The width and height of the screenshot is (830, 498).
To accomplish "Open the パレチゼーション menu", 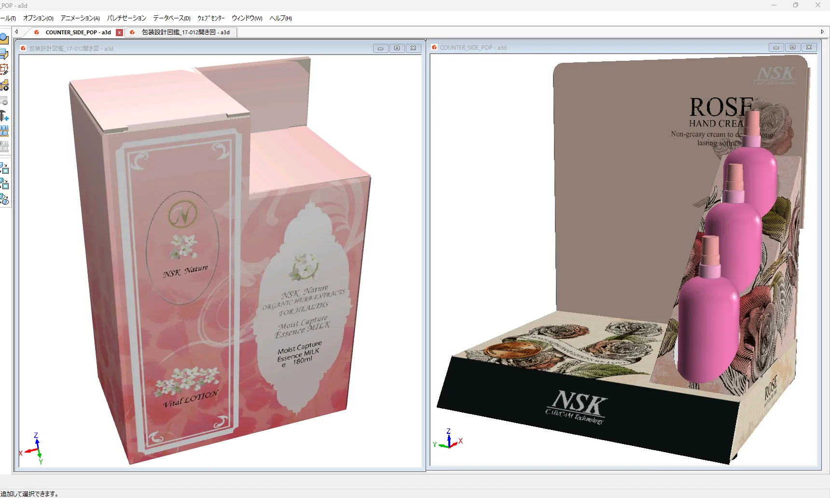I will tap(126, 18).
